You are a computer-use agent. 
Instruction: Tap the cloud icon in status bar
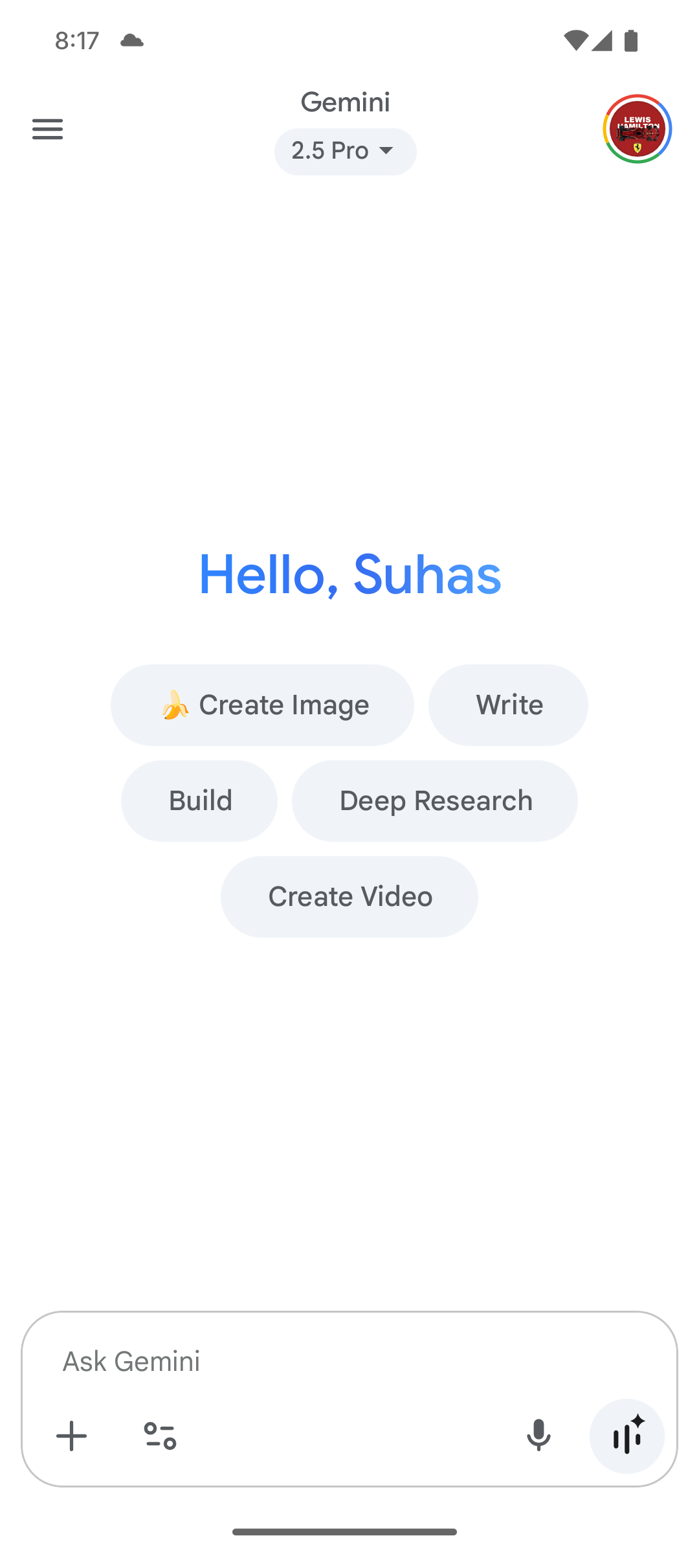coord(132,41)
